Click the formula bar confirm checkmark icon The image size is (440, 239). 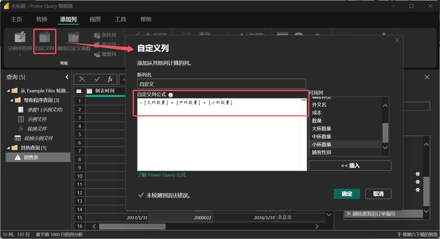coord(97,79)
